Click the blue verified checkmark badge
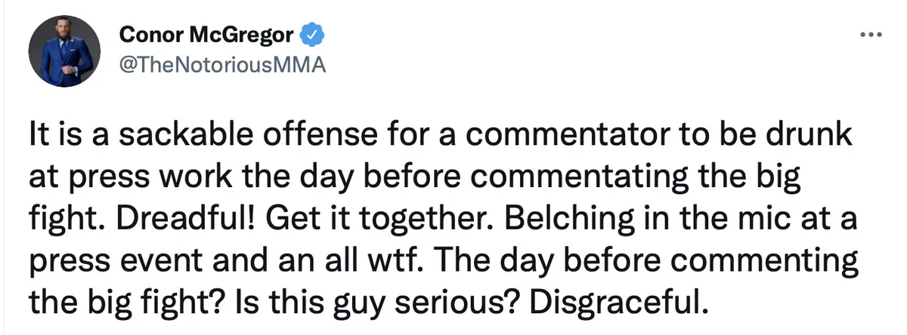Screen dimensions: 907x335 pos(312,34)
